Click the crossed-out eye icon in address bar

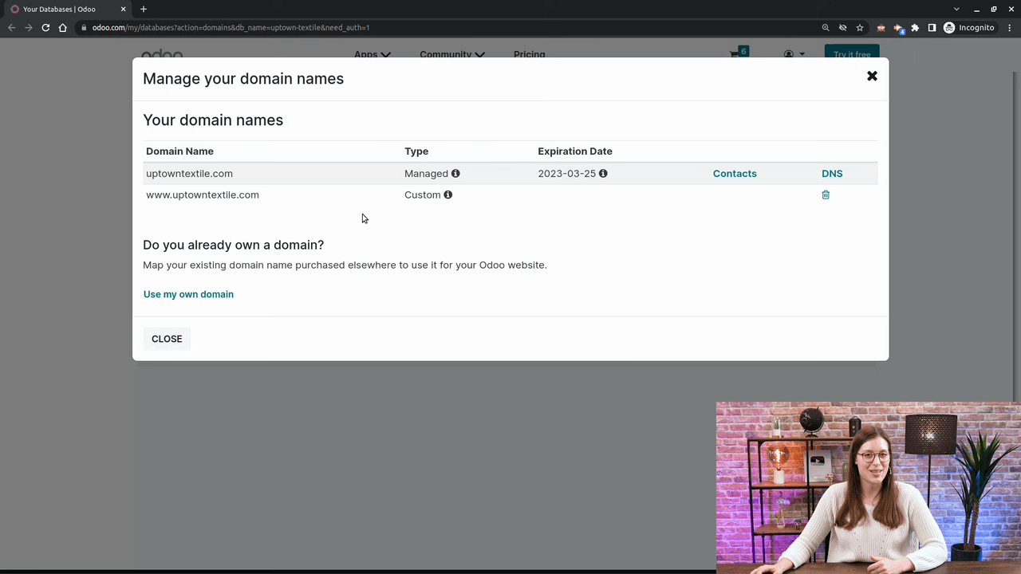point(842,28)
